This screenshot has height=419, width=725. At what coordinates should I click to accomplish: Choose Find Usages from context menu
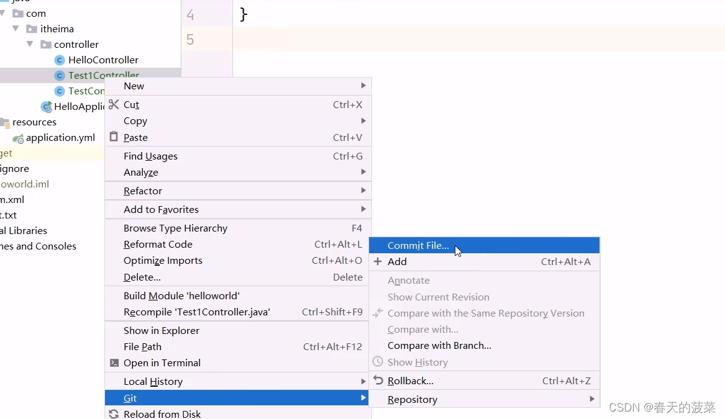[x=151, y=156]
